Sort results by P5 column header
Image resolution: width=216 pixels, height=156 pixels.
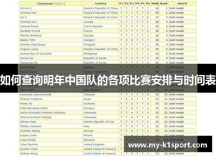143,3
